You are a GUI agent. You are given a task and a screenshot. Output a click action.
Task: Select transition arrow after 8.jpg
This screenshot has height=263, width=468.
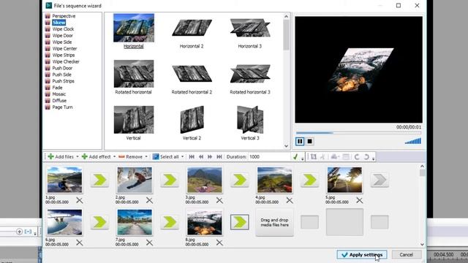240,222
